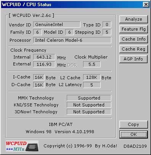Open the Cache Info window
Screen dimensions: 151x155
pyautogui.click(x=133, y=39)
